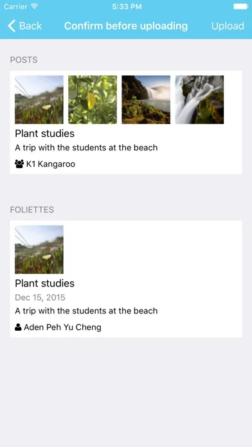Click the group icon beside K1 Kangaroo
The image size is (252, 447).
pyautogui.click(x=19, y=164)
